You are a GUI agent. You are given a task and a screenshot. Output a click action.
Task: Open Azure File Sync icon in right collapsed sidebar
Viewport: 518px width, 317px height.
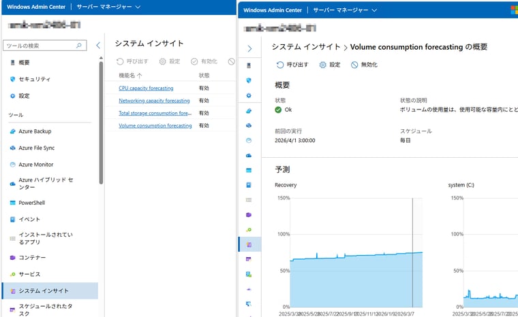pos(249,125)
